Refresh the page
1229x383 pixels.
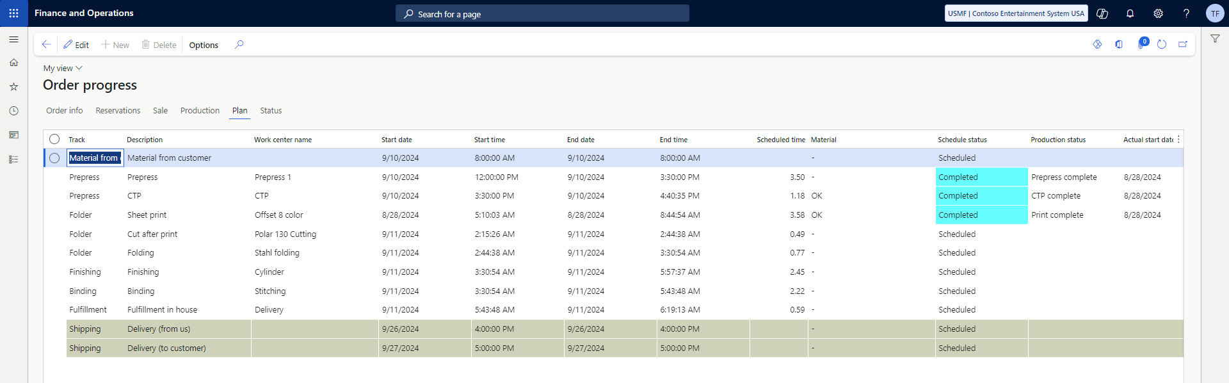(1162, 44)
